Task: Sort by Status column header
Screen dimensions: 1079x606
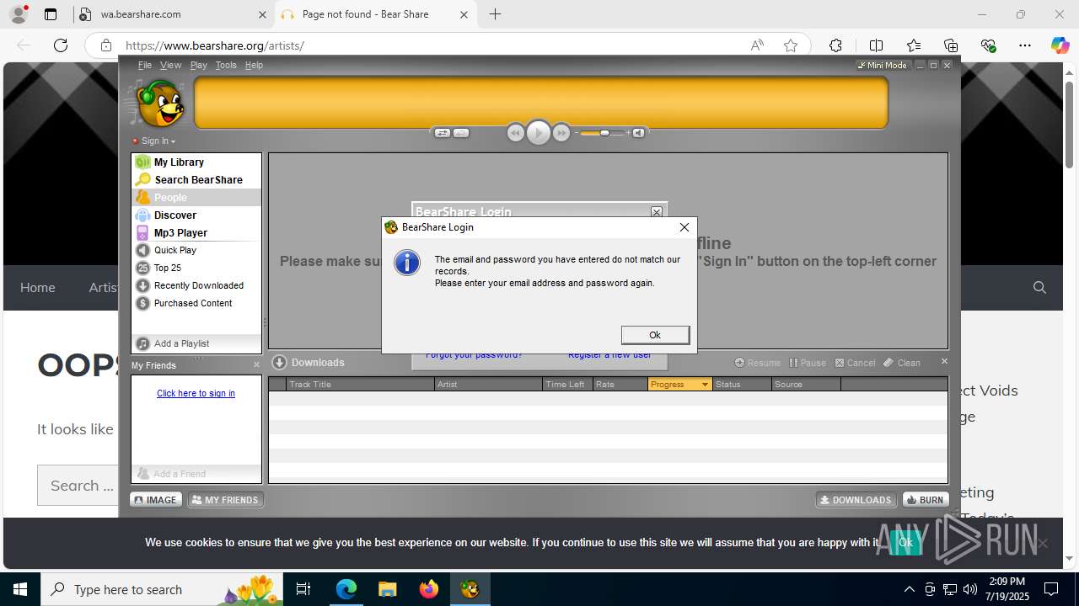Action: pos(742,384)
